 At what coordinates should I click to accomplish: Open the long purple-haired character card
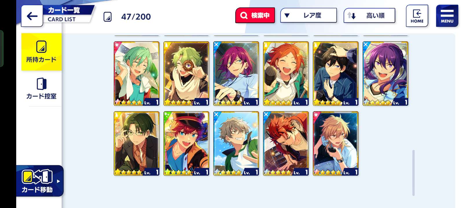[x=385, y=74]
